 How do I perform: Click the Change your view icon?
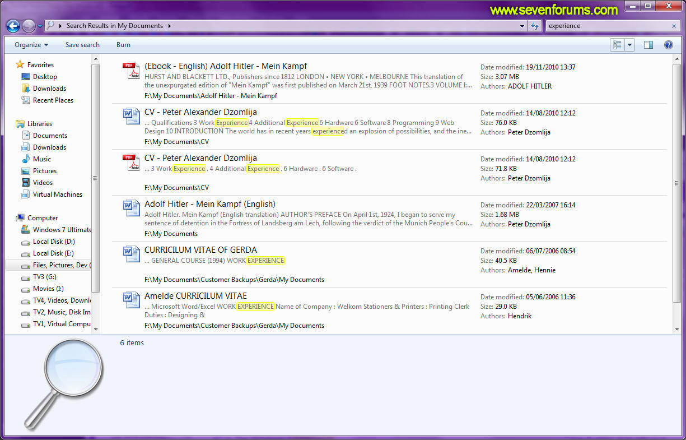click(x=617, y=45)
